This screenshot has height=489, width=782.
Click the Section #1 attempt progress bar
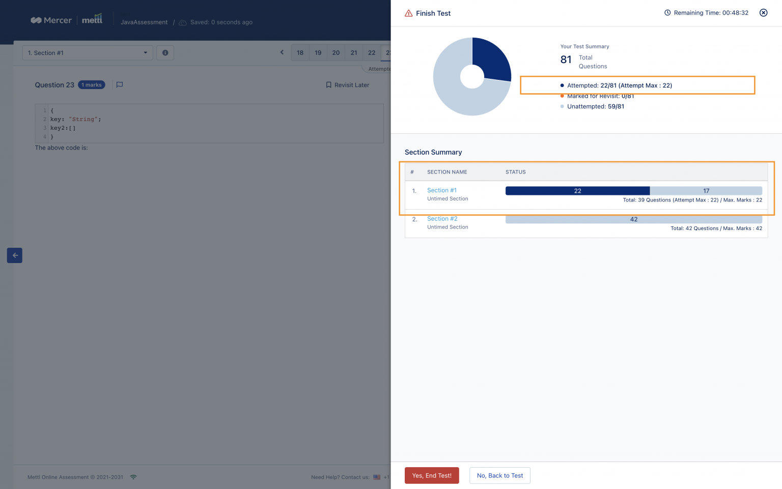click(578, 191)
